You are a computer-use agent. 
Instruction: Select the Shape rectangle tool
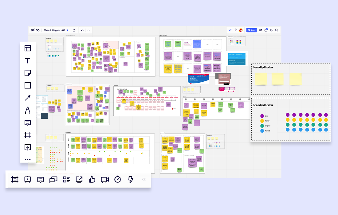[28, 85]
